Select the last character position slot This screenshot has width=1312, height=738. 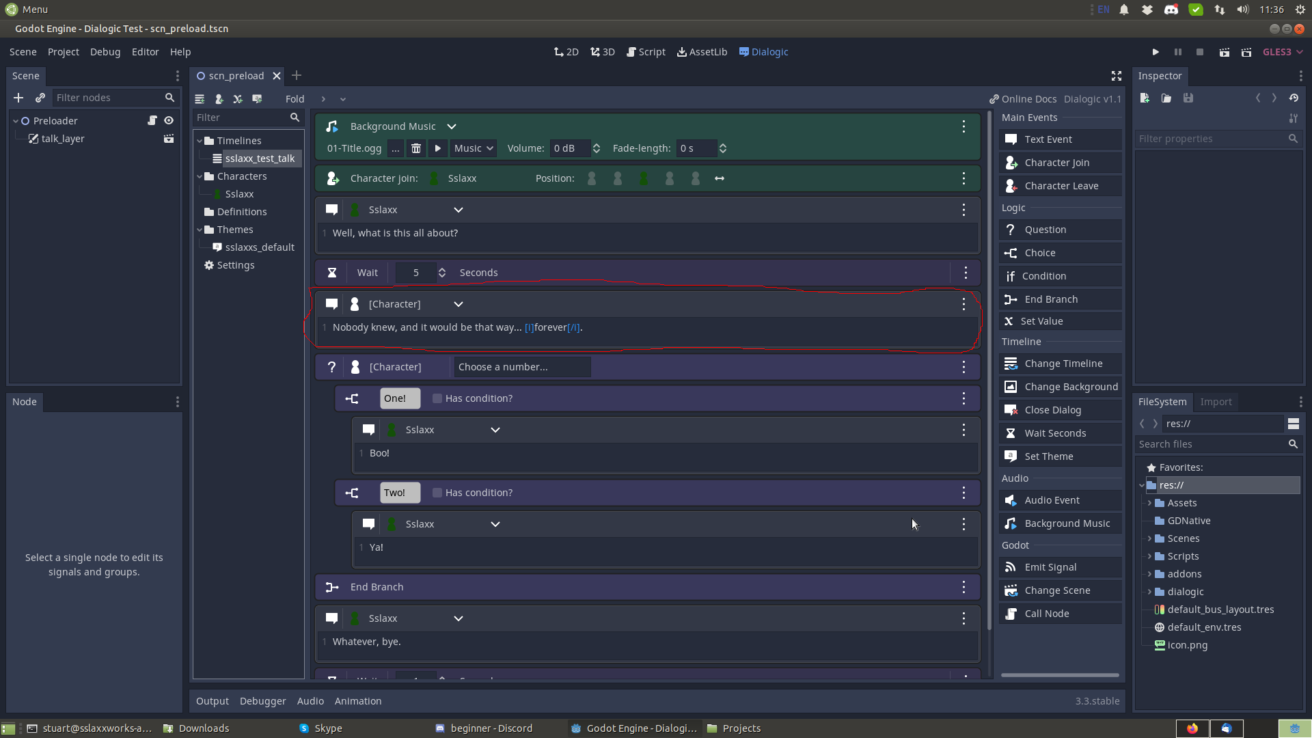pos(696,178)
